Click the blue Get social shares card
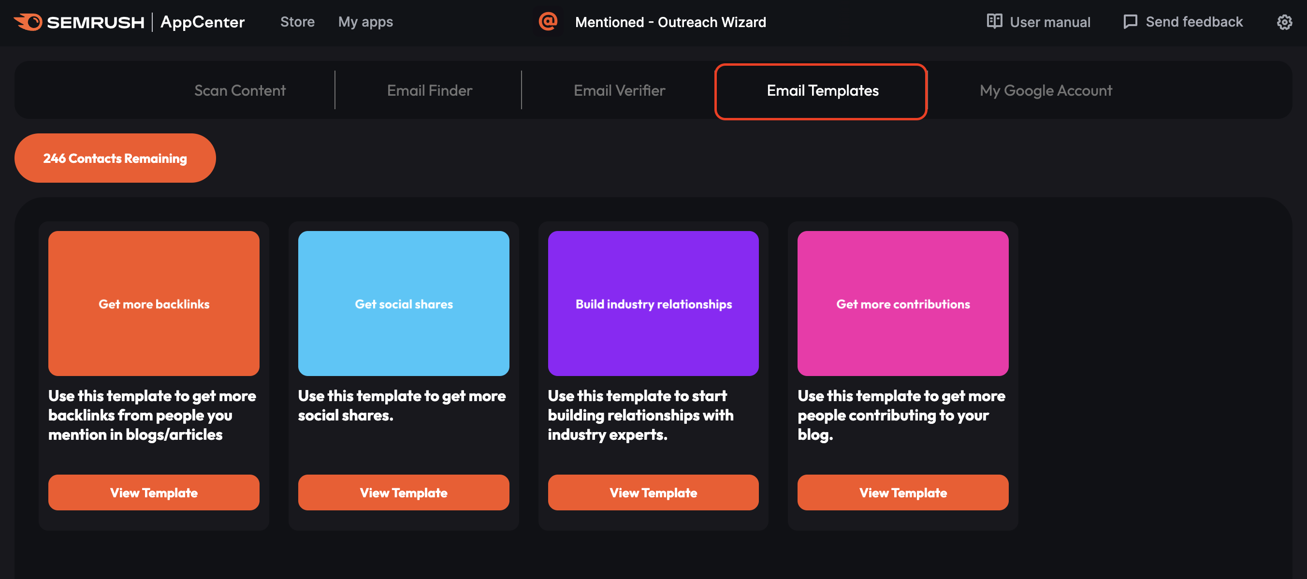 tap(404, 304)
